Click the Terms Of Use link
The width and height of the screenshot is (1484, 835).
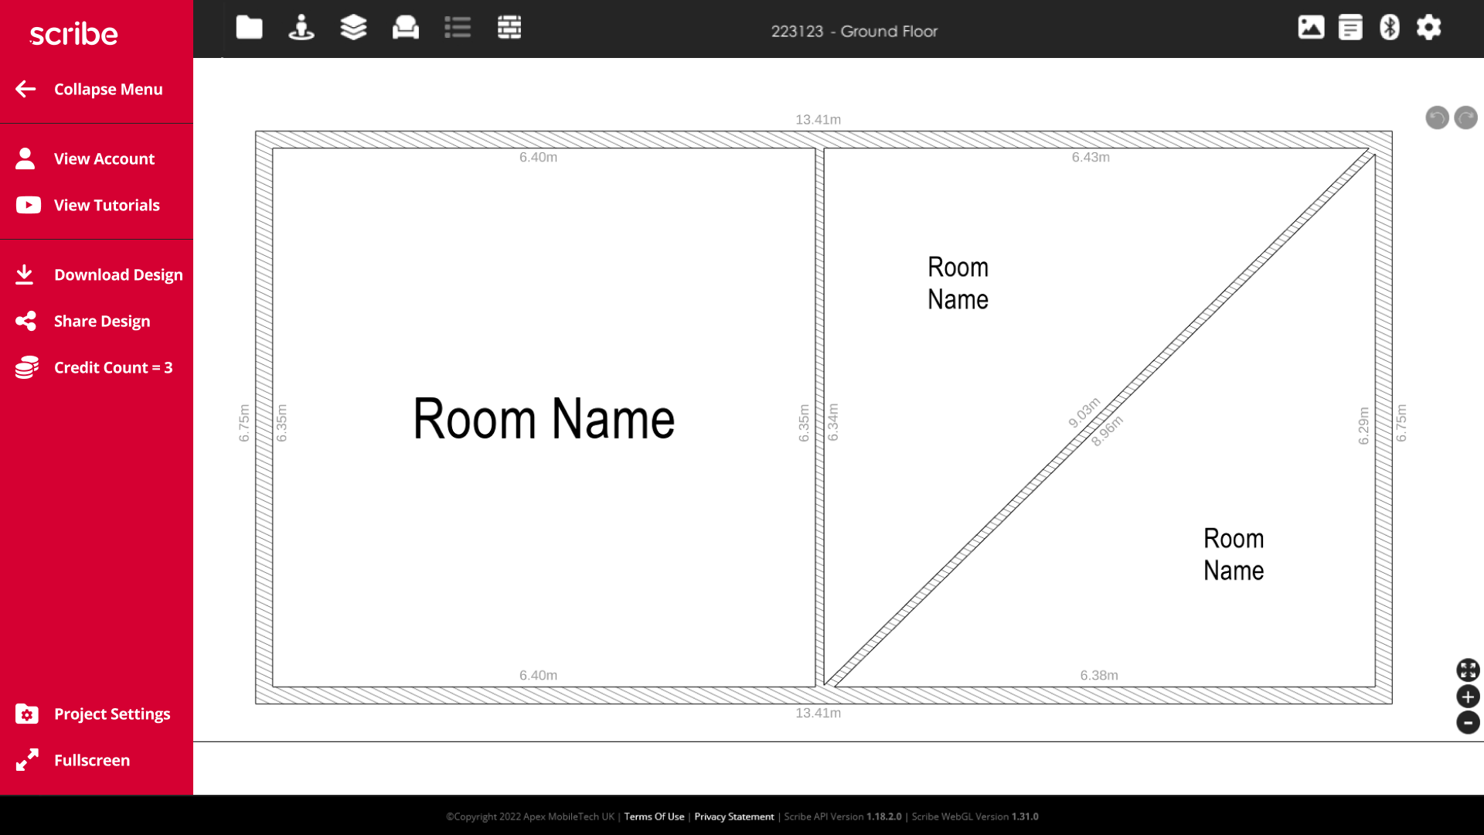tap(654, 816)
